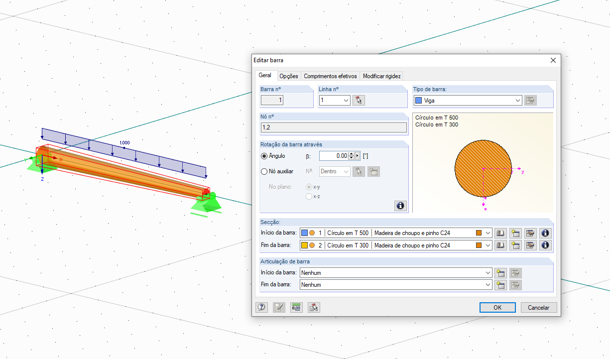
Task: Choose the Nó auxiliar rotation option
Action: pos(264,171)
